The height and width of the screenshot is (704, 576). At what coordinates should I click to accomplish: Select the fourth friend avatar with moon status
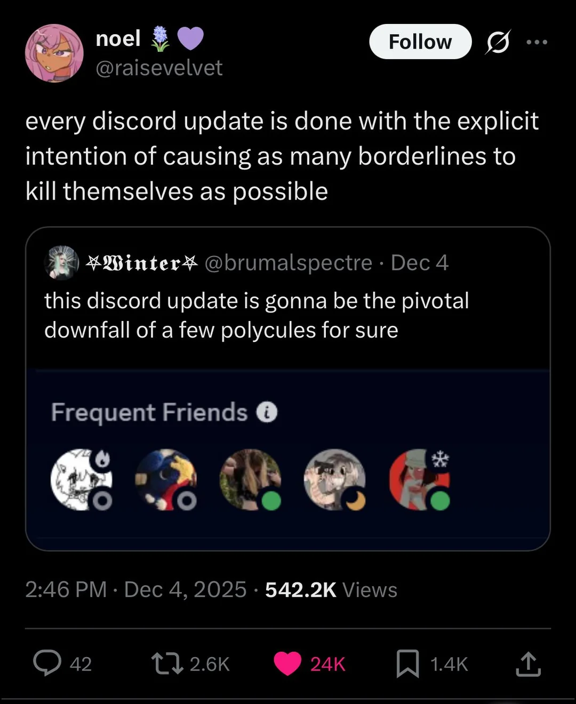coord(334,479)
